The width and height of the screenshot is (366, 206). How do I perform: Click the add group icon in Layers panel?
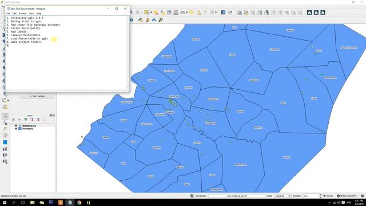coord(13,120)
